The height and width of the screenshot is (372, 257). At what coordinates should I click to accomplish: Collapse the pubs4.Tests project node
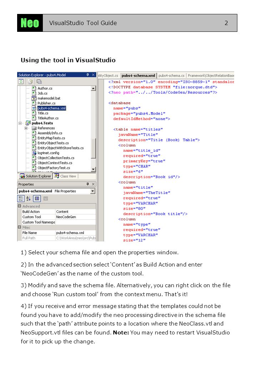point(20,123)
